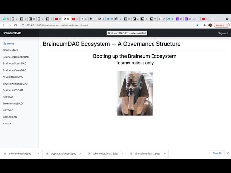Expand options for ai-machine-lear...jpeg download
The height and width of the screenshot is (173, 231).
point(165,153)
